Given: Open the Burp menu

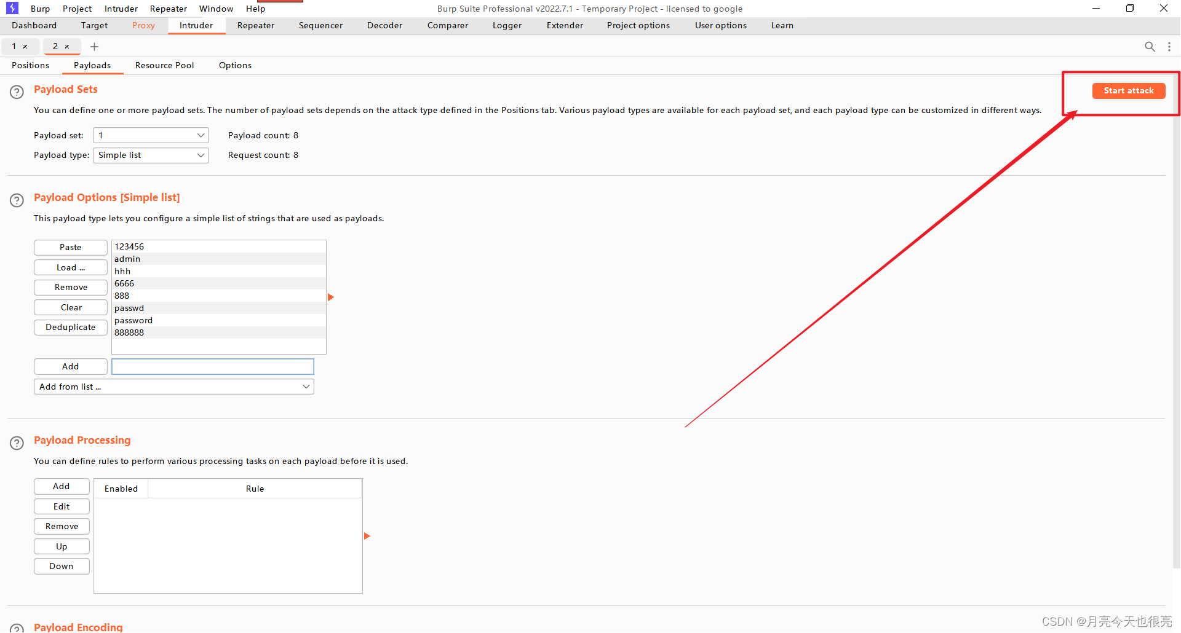Looking at the screenshot, I should coord(41,9).
